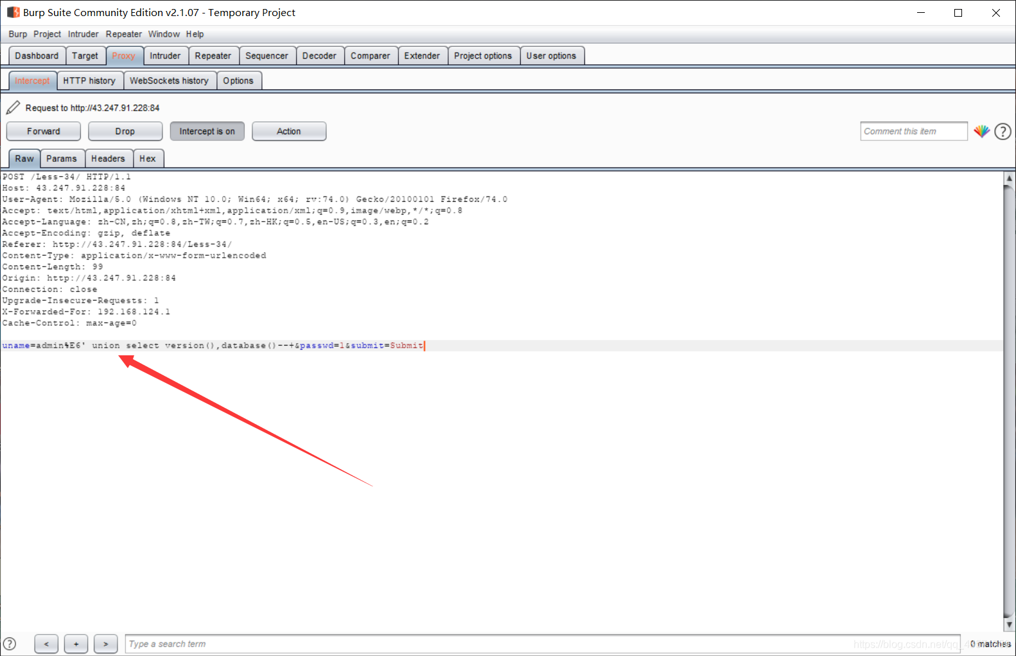Open the WebSockets history sub-tab
This screenshot has height=656, width=1016.
169,81
